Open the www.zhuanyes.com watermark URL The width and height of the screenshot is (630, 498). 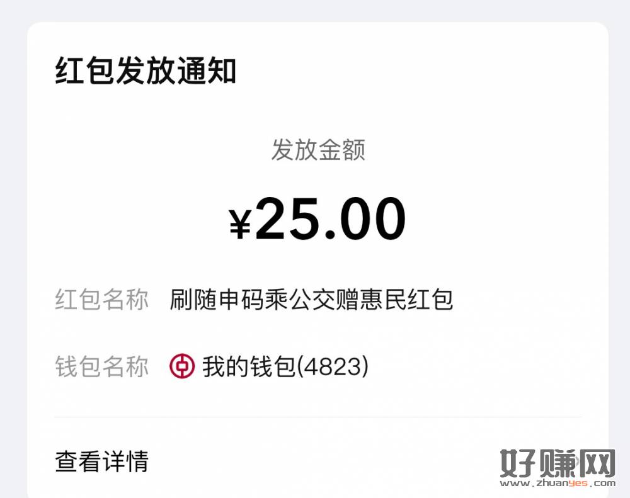pyautogui.click(x=558, y=484)
